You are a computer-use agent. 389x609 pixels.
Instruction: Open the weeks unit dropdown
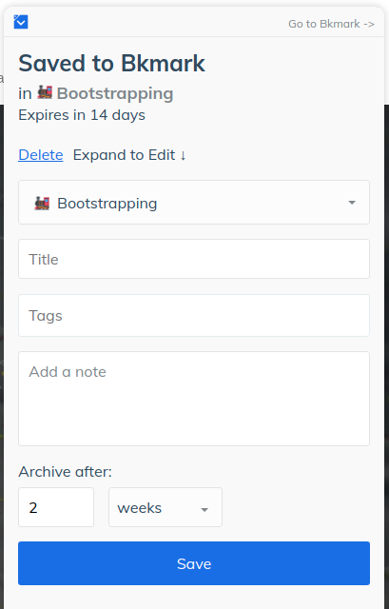[x=165, y=507]
